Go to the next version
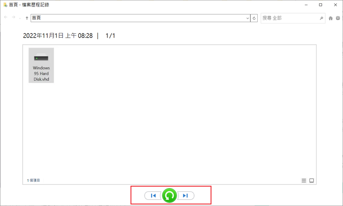This screenshot has width=343, height=206. (x=186, y=196)
